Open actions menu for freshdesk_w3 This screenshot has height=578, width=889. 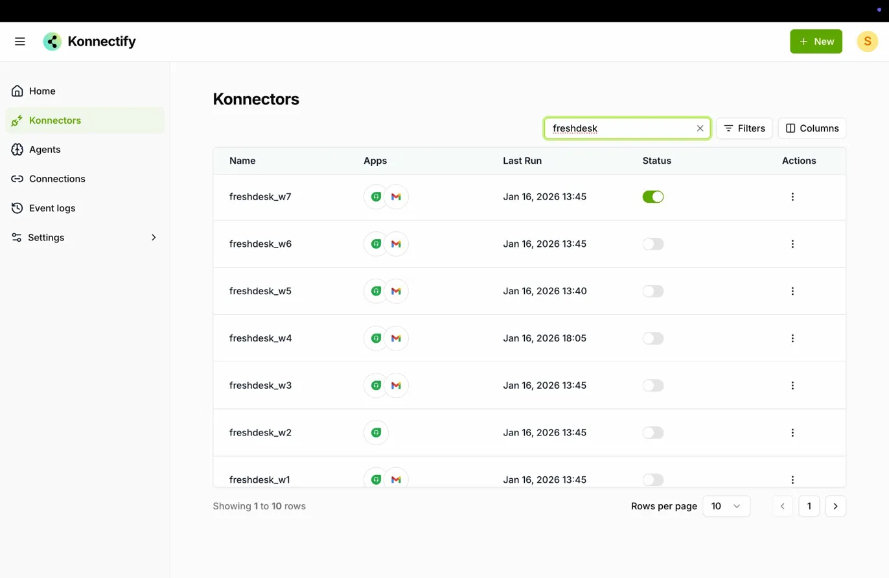tap(792, 386)
